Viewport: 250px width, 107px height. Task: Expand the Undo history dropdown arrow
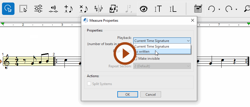click(x=219, y=10)
